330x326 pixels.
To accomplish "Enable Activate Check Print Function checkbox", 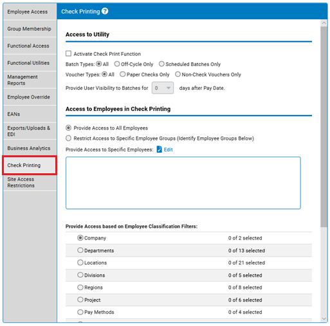I will [68, 53].
